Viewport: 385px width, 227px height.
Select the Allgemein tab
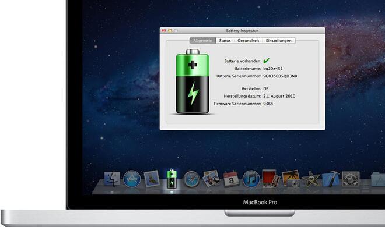coord(202,41)
